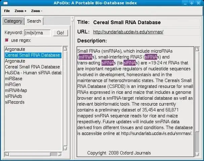Click the Keyword input field
Image resolution: width=204 pixels, height=161 pixels.
pos(37,33)
